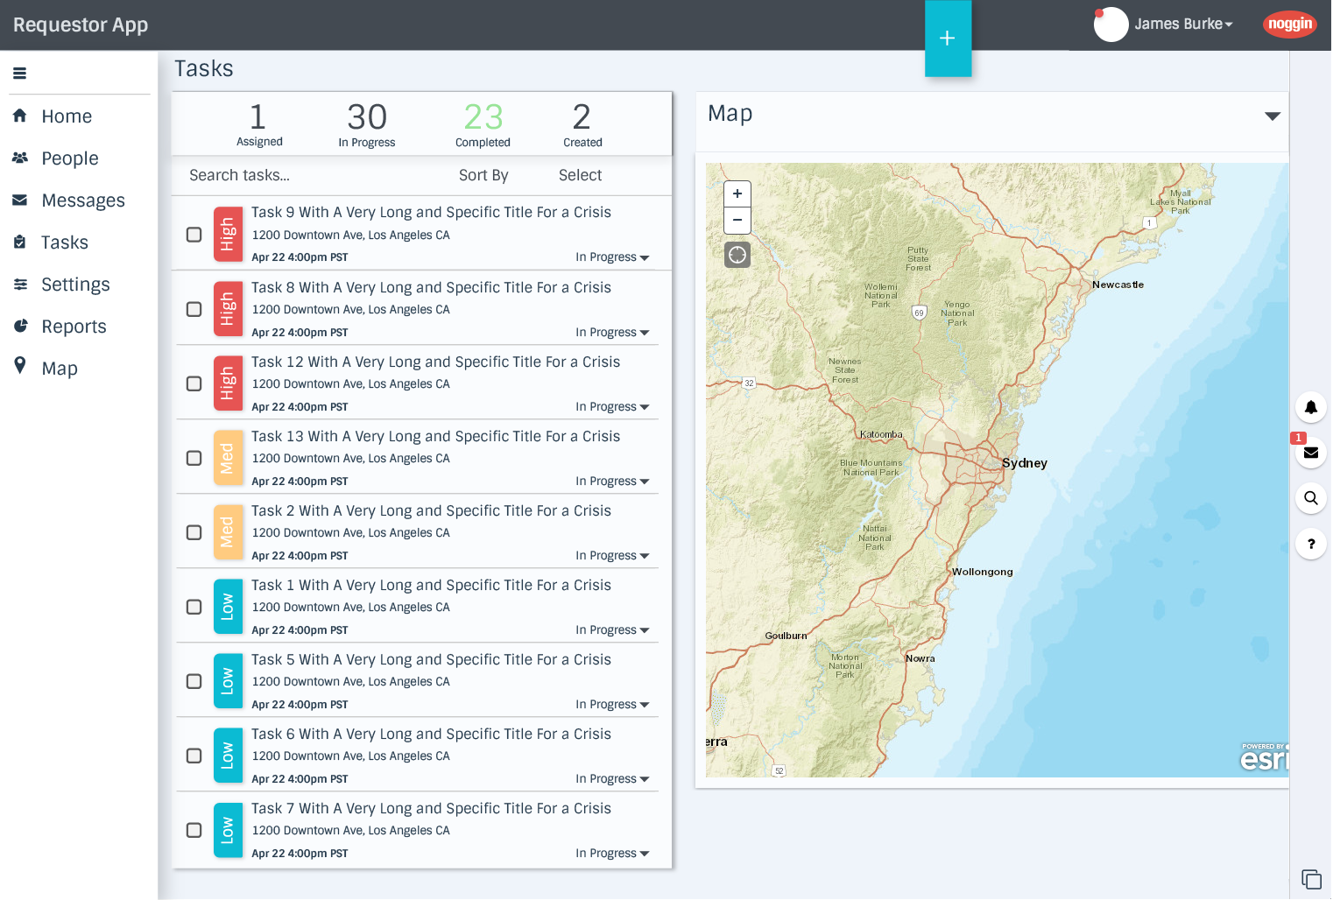
Task: Check the Task 12 checkbox
Action: [x=194, y=383]
